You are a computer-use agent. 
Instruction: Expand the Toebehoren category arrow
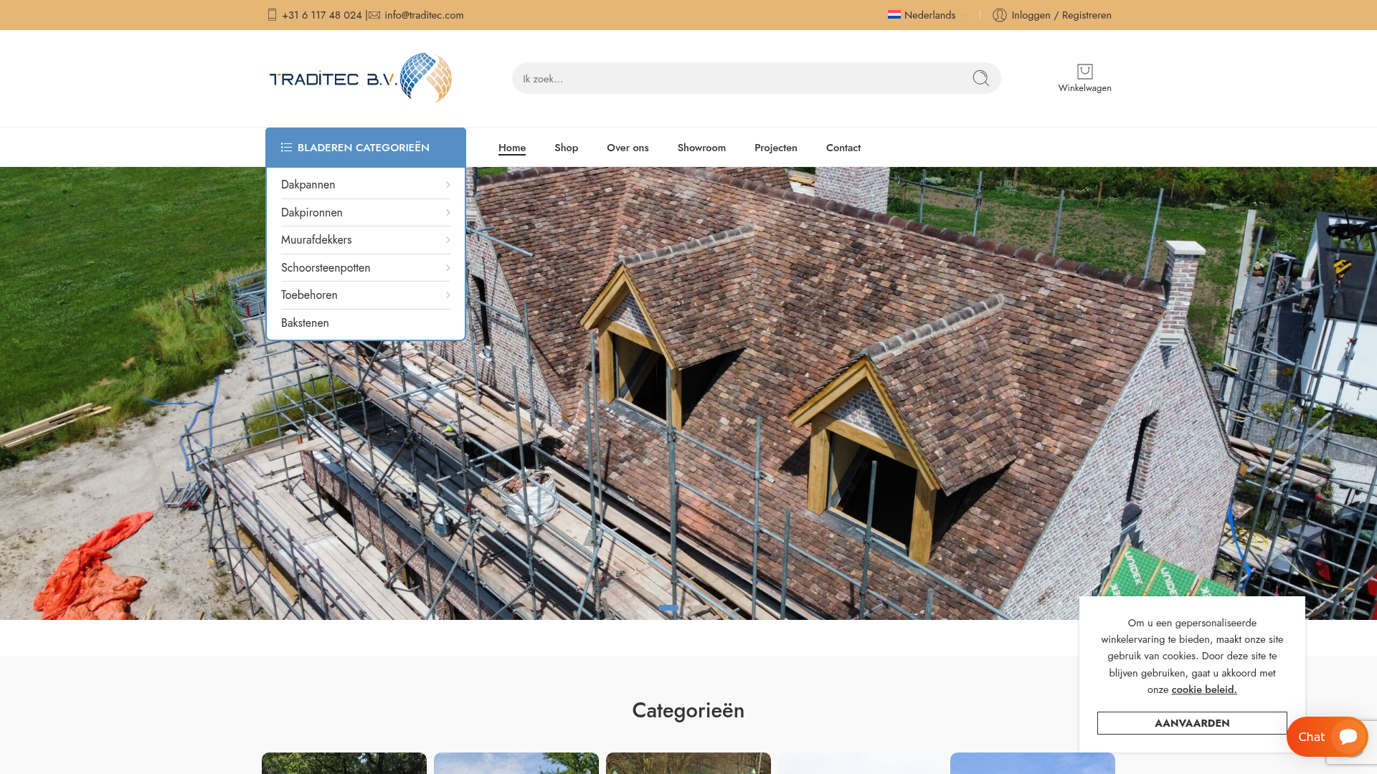(x=448, y=295)
